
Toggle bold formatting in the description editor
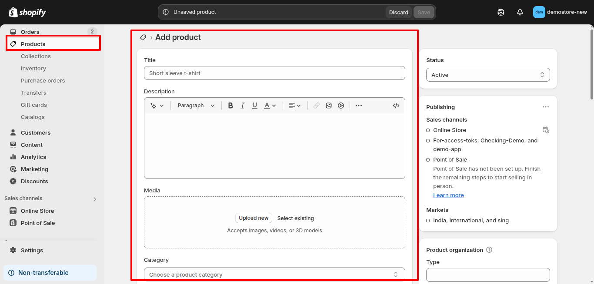pyautogui.click(x=230, y=105)
